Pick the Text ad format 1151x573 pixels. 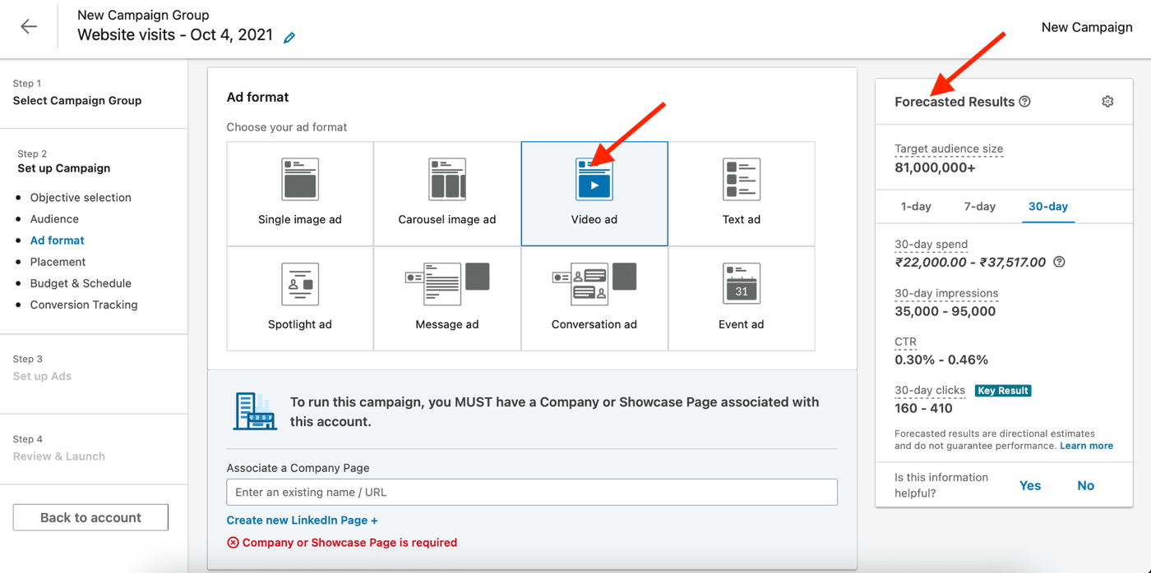tap(741, 193)
